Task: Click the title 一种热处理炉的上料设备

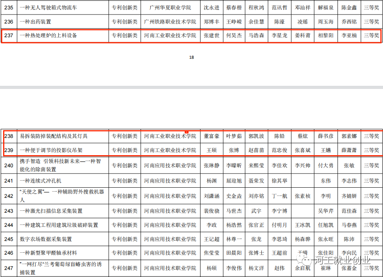Action: click(x=48, y=36)
